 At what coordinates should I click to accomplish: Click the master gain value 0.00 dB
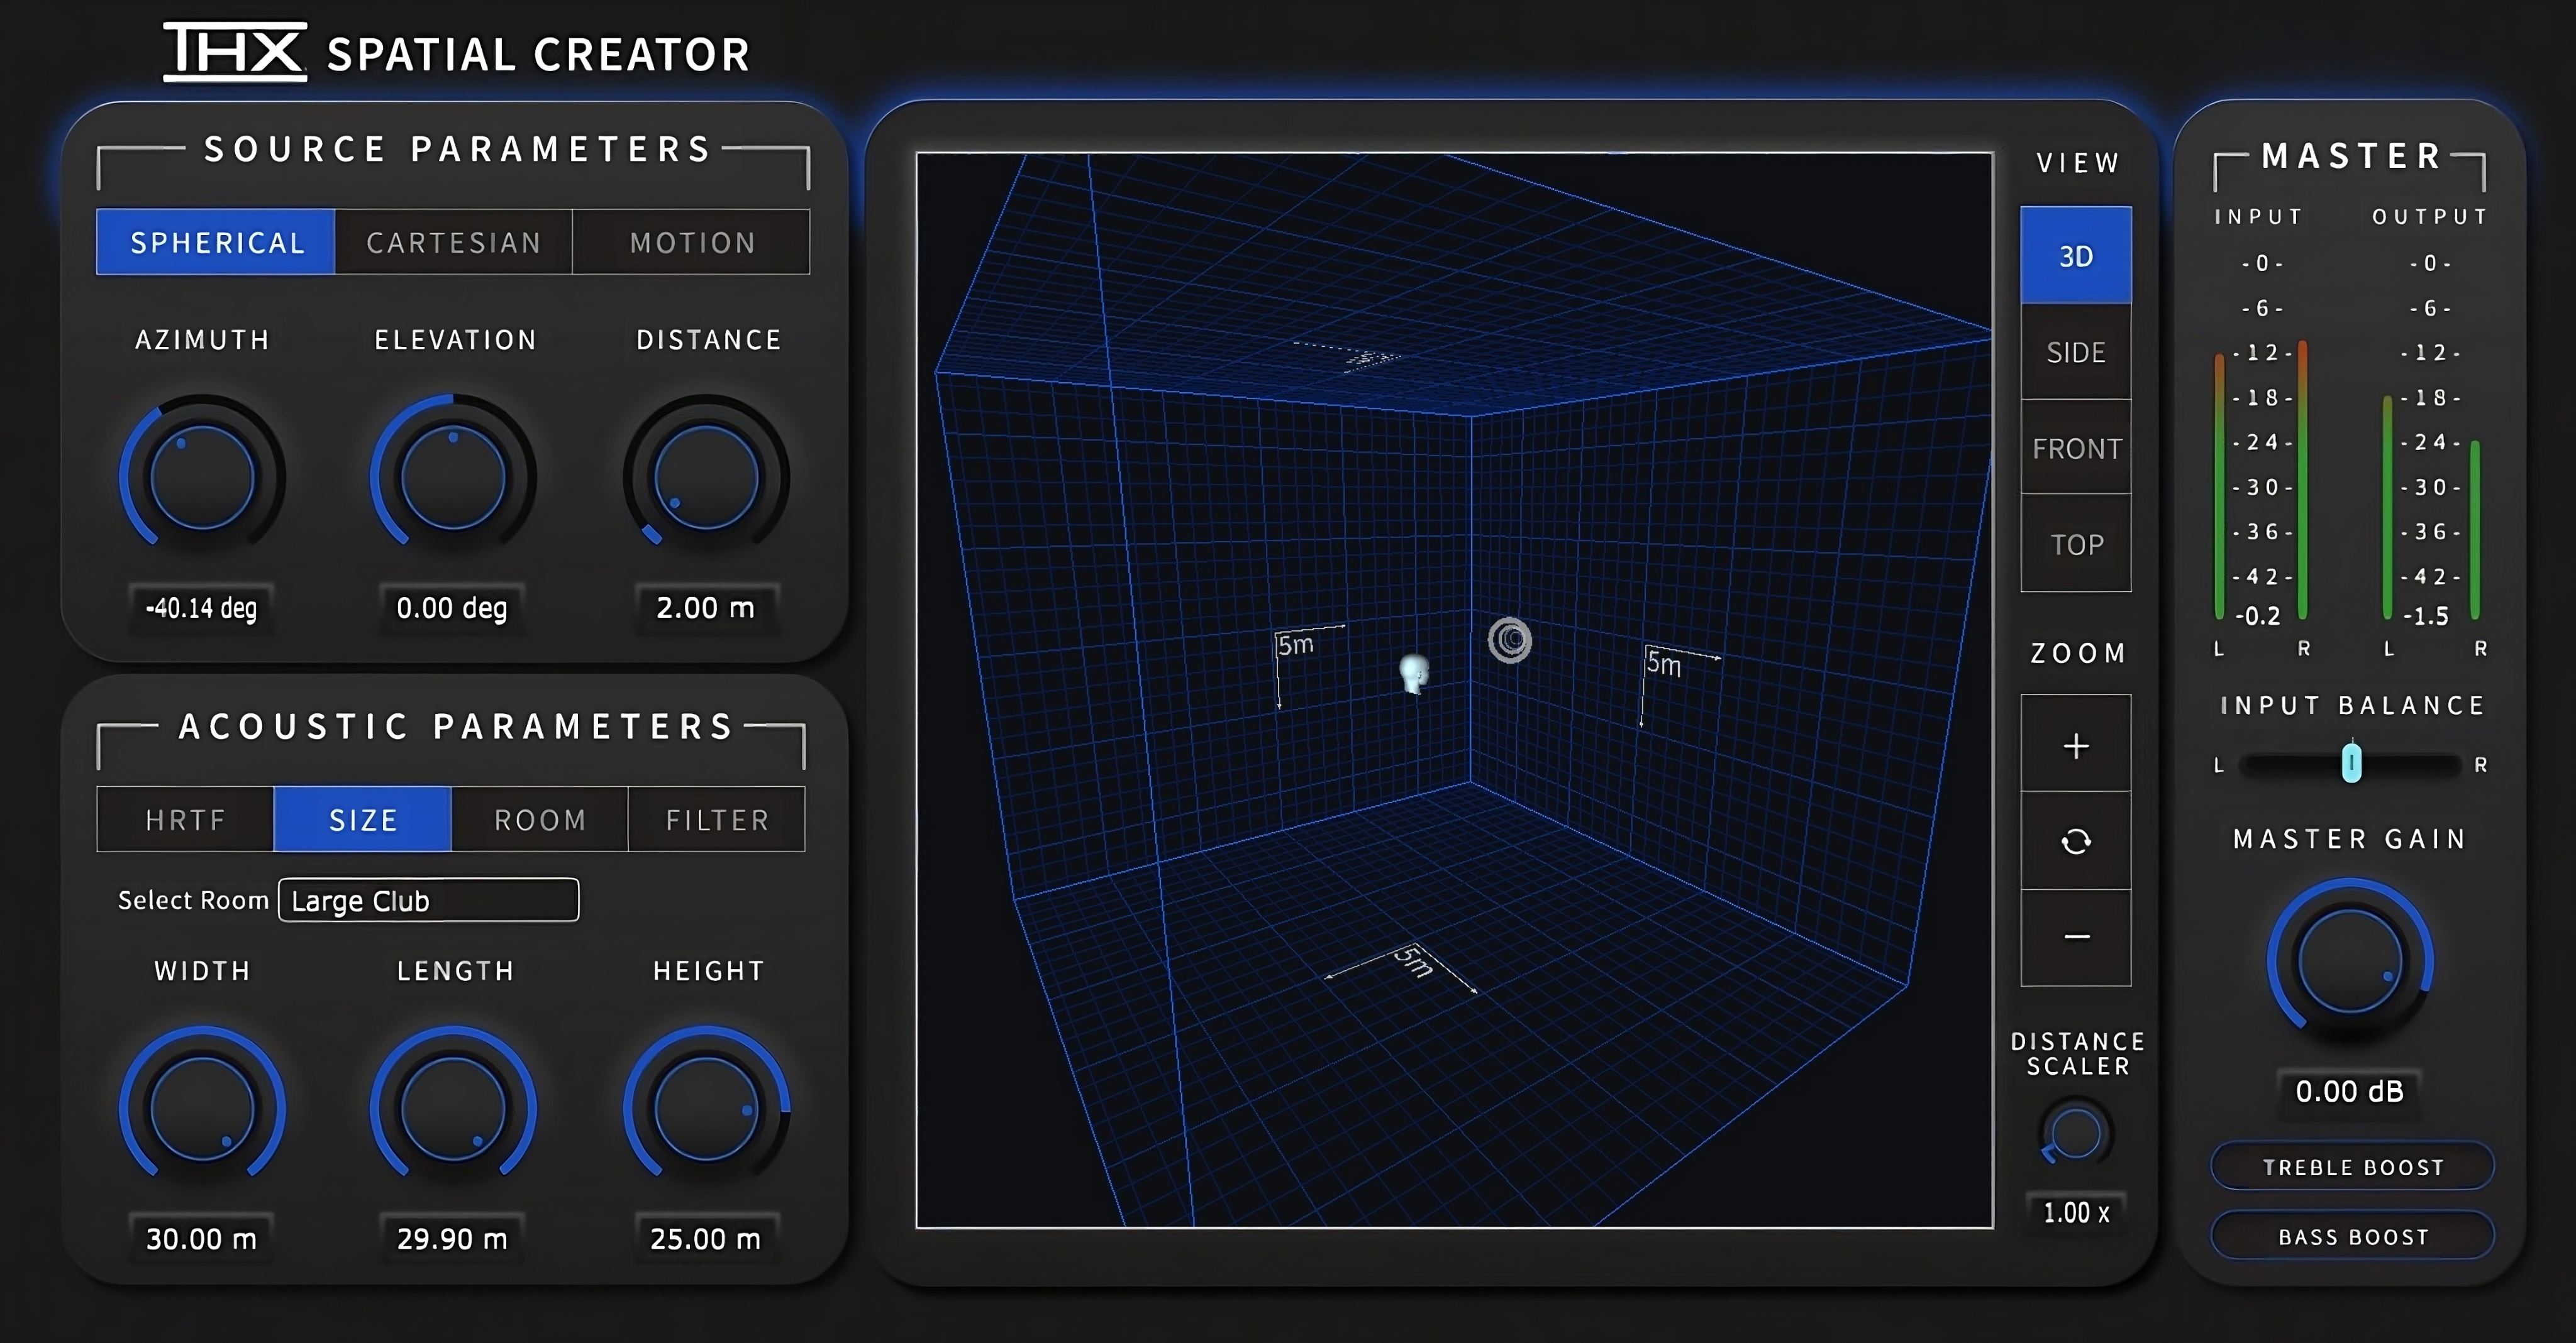pyautogui.click(x=2350, y=1091)
